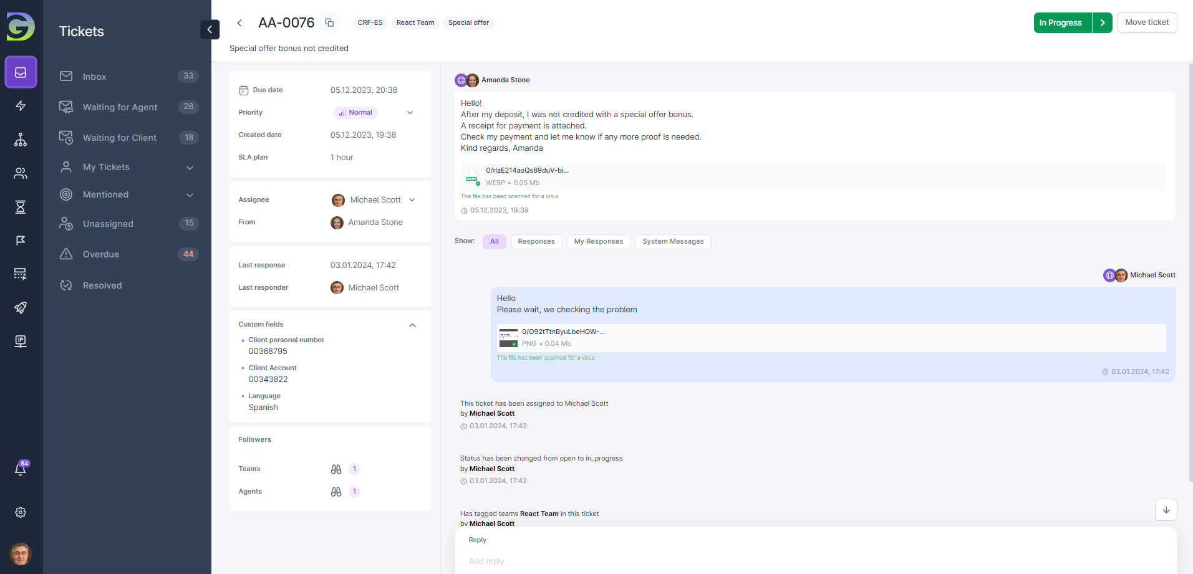1193x574 pixels.
Task: Collapse the Tickets sidebar panel
Action: (210, 29)
